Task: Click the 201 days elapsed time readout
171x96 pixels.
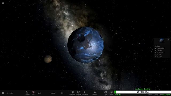Action: [10, 93]
